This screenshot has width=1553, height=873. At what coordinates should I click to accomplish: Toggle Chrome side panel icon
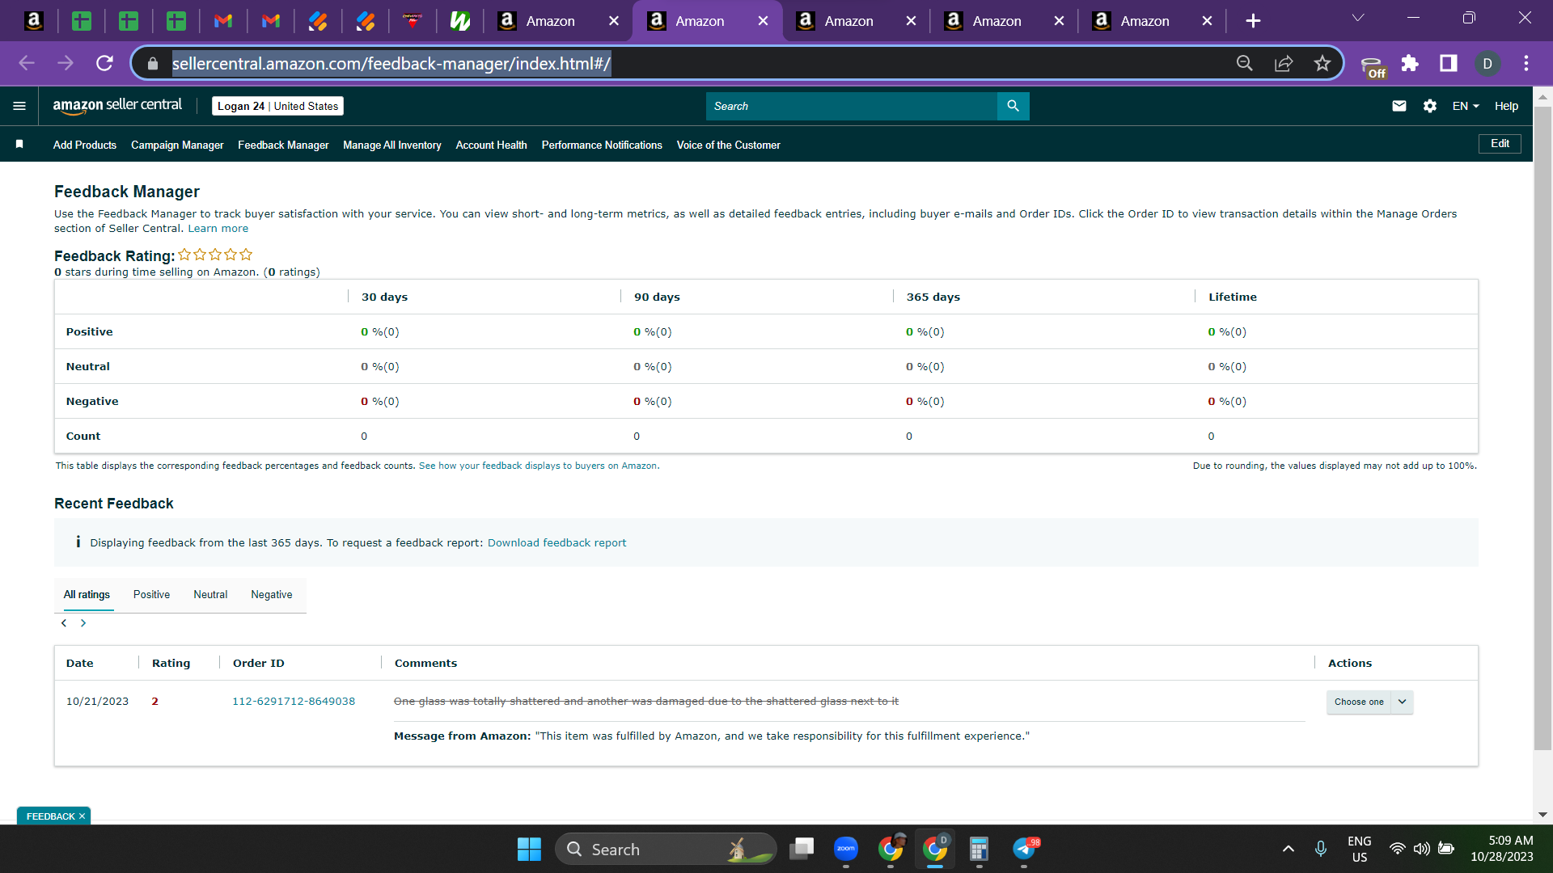[x=1448, y=63]
